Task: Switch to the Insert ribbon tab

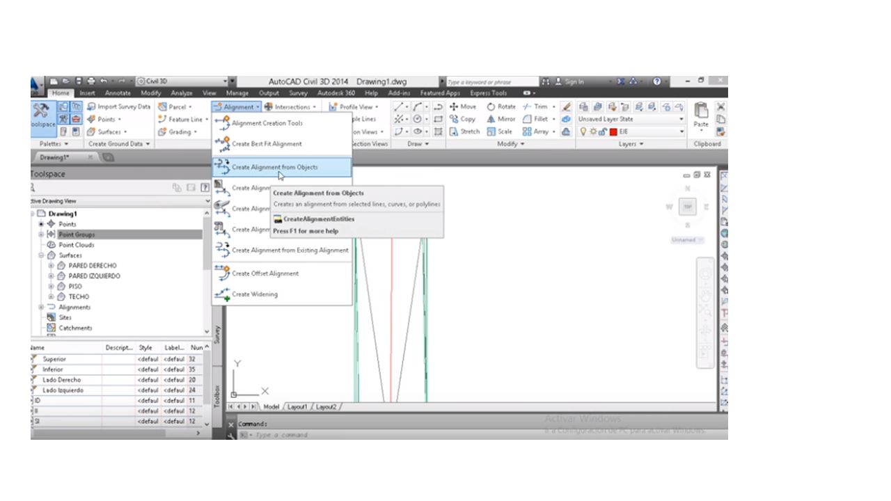Action: 88,93
